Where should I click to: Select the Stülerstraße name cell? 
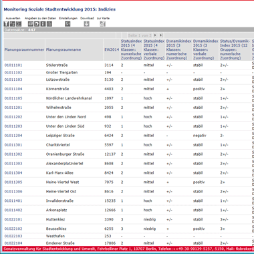57,66
